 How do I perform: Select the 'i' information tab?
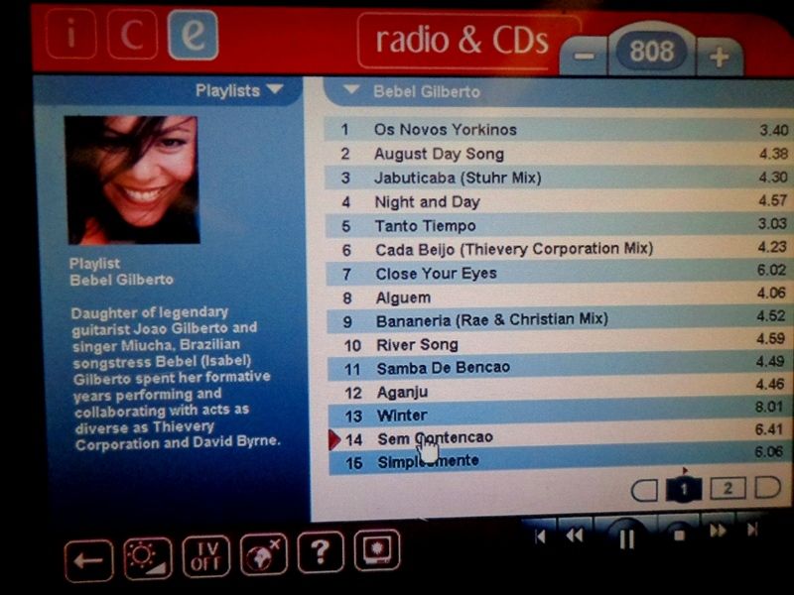[71, 34]
